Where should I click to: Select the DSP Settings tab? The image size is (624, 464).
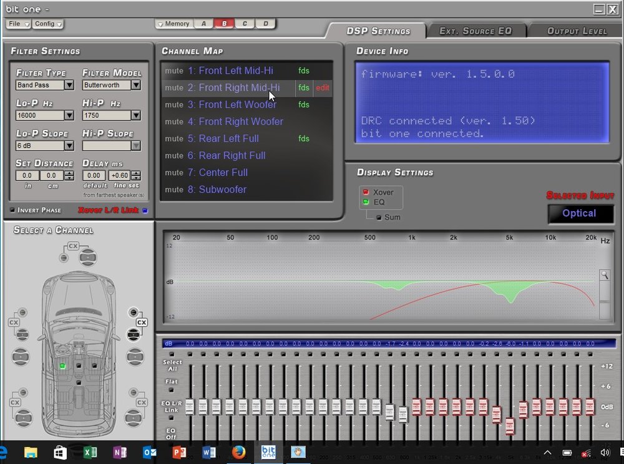point(378,31)
